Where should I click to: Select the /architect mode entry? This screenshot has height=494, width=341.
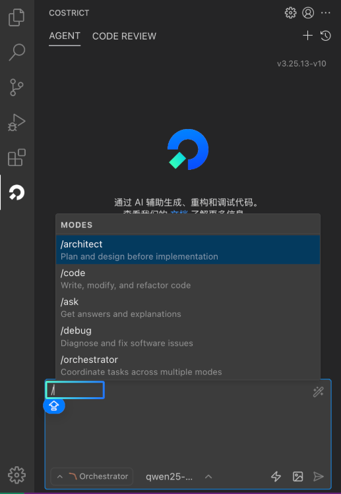click(188, 250)
